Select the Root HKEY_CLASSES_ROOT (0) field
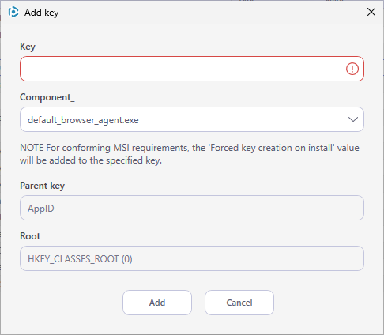This screenshot has width=384, height=335. [192, 258]
